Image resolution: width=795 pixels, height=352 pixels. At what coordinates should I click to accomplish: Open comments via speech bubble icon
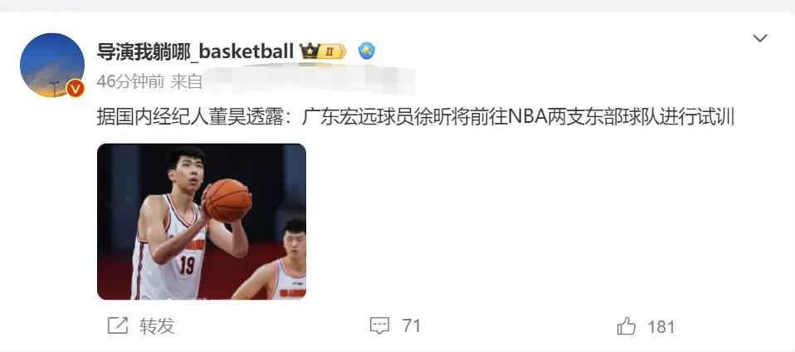tap(379, 325)
